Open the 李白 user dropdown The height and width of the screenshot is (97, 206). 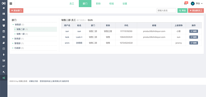(199, 4)
